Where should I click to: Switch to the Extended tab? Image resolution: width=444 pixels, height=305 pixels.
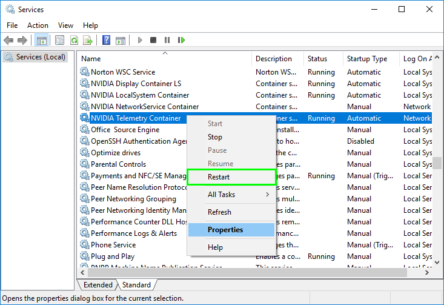[98, 284]
